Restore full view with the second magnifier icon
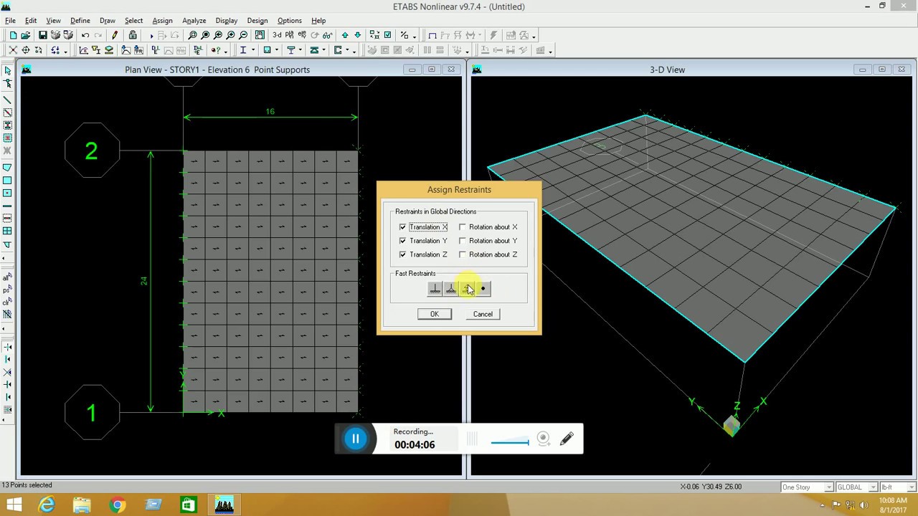Viewport: 918px width, 516px height. (205, 35)
